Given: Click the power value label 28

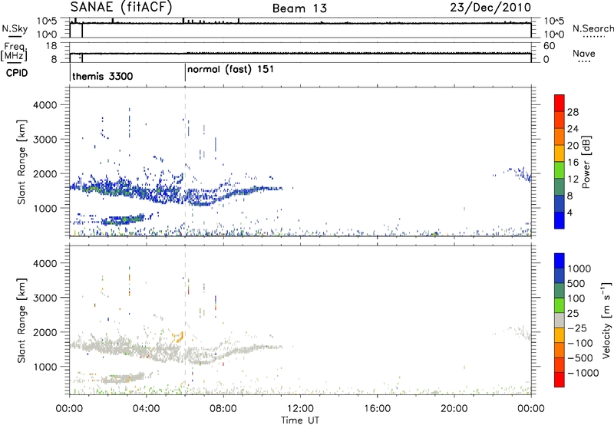Looking at the screenshot, I should pos(573,112).
